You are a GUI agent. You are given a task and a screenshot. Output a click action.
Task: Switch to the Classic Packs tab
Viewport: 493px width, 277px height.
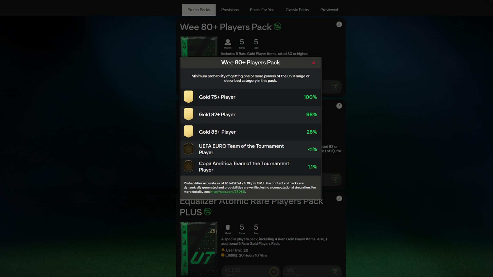pyautogui.click(x=297, y=10)
